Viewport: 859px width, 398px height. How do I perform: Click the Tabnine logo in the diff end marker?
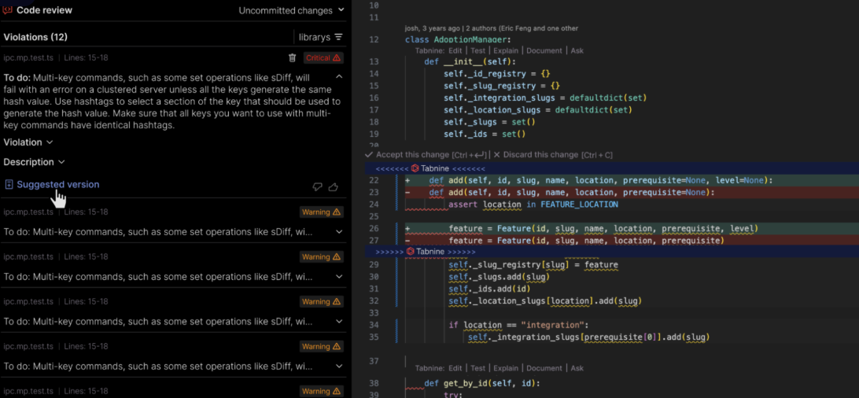point(411,251)
